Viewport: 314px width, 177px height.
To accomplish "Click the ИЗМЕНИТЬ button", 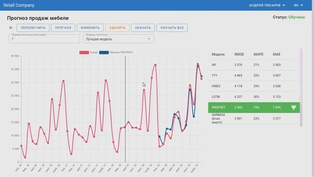I will click(90, 28).
